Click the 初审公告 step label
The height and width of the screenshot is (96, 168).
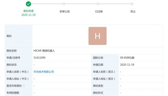(65, 11)
